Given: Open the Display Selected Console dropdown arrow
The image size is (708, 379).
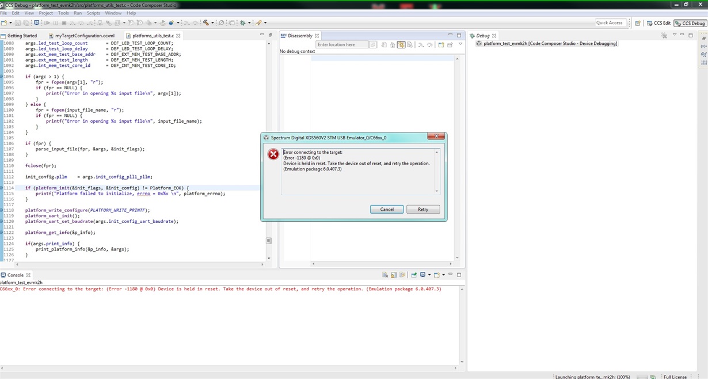Looking at the screenshot, I should (429, 275).
